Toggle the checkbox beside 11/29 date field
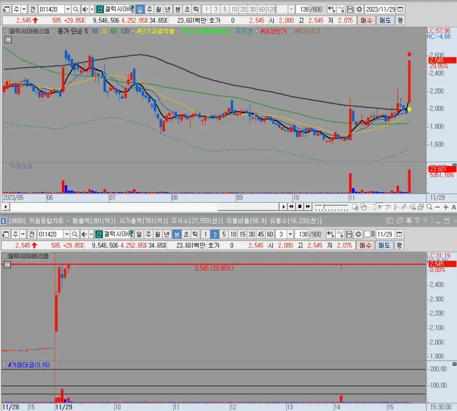The width and height of the screenshot is (457, 411). click(367, 234)
